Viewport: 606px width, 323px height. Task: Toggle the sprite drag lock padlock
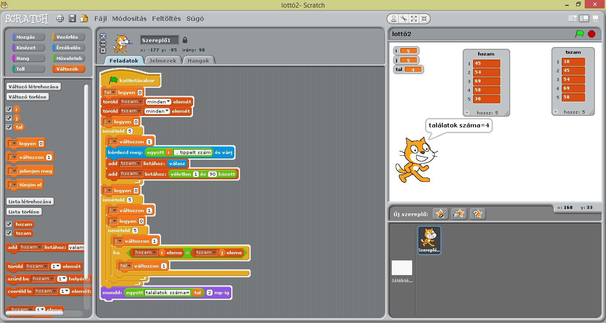(185, 40)
